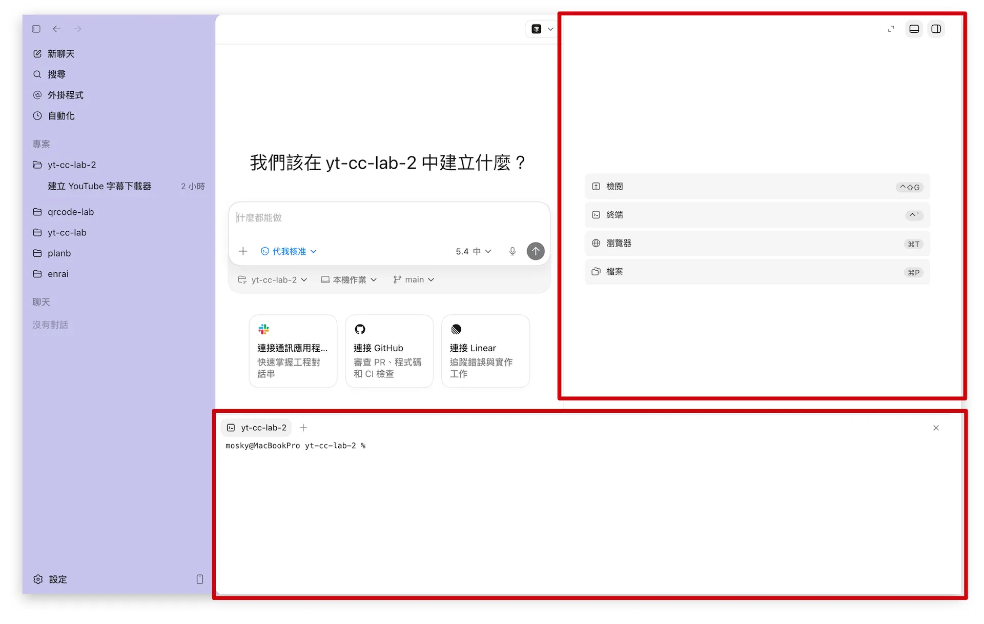
Task: Focus the 什麼都能做 prompt input
Action: [x=389, y=217]
